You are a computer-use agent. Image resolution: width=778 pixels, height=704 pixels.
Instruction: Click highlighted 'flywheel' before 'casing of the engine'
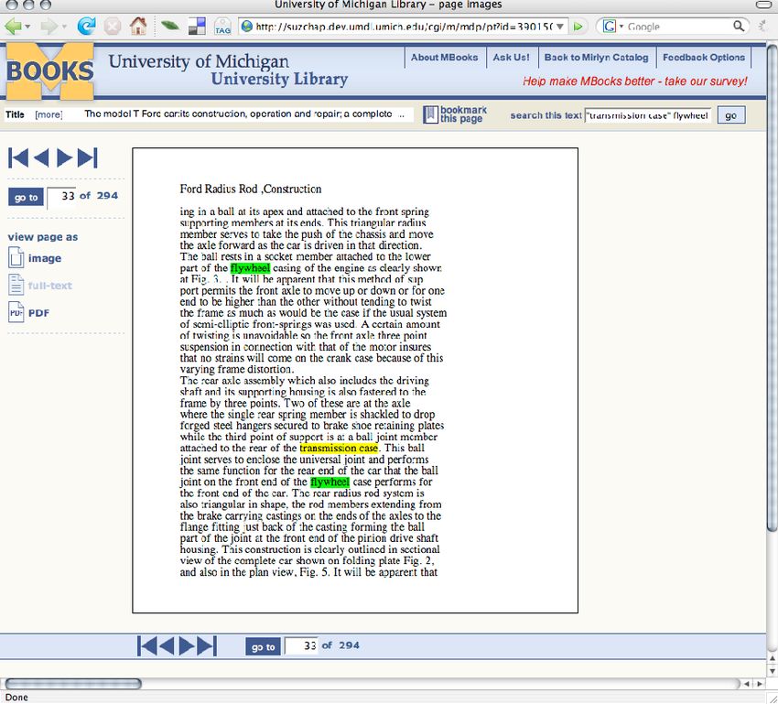pyautogui.click(x=250, y=268)
